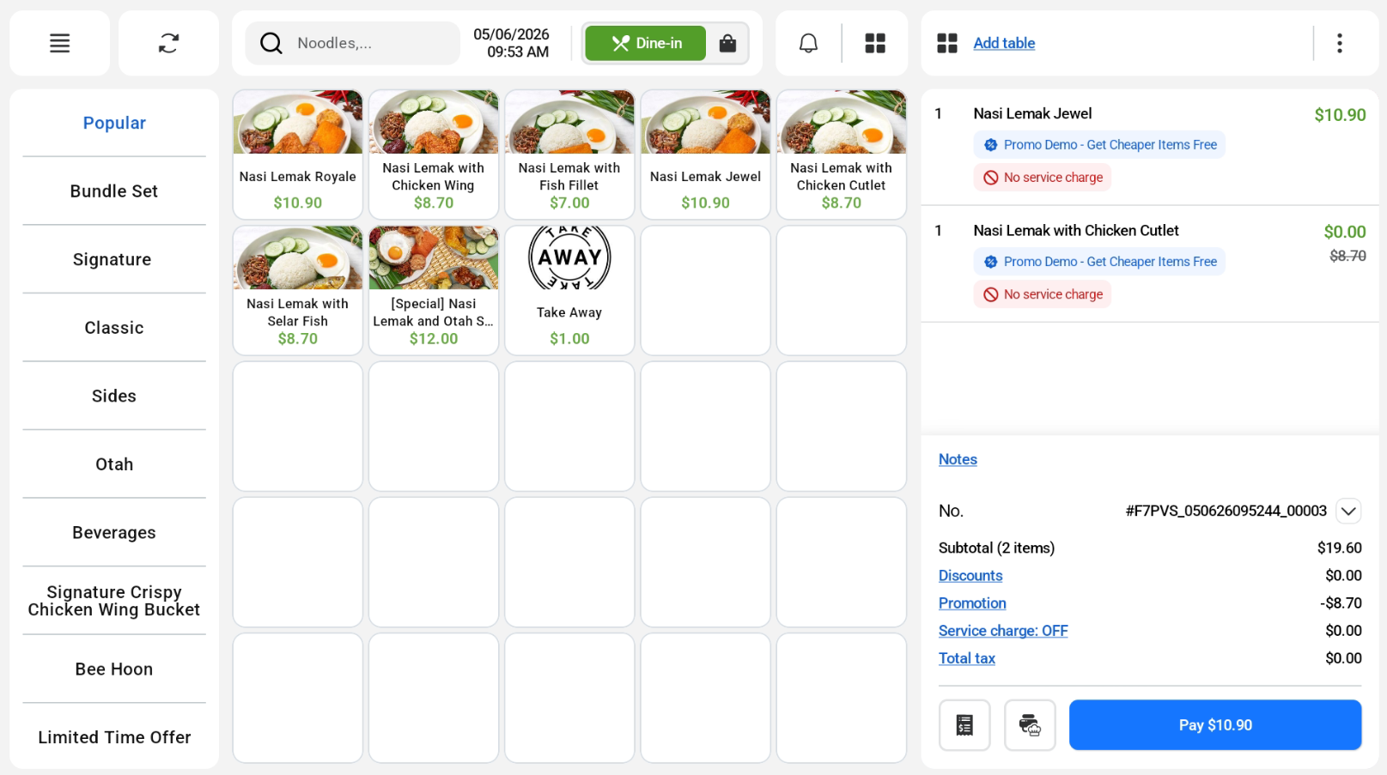Open the hamburger main menu
Viewport: 1387px width, 775px height.
tap(59, 43)
